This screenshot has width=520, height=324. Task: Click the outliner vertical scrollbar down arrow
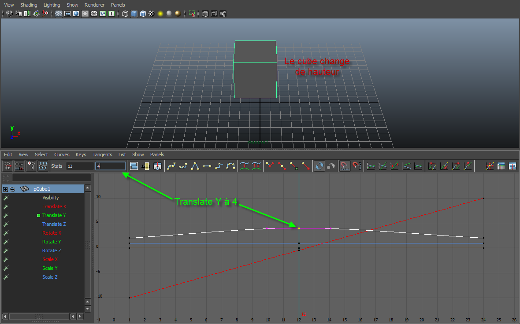click(87, 309)
